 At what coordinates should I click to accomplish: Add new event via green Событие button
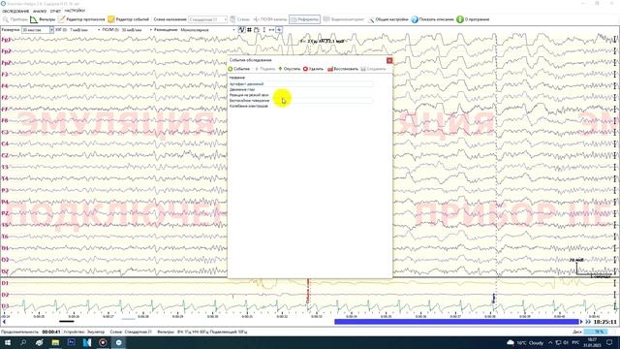239,69
